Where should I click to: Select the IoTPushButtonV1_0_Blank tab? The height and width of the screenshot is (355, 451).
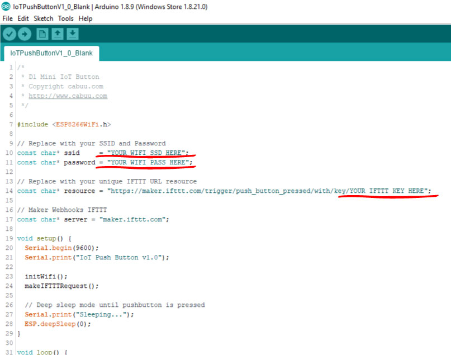click(52, 54)
